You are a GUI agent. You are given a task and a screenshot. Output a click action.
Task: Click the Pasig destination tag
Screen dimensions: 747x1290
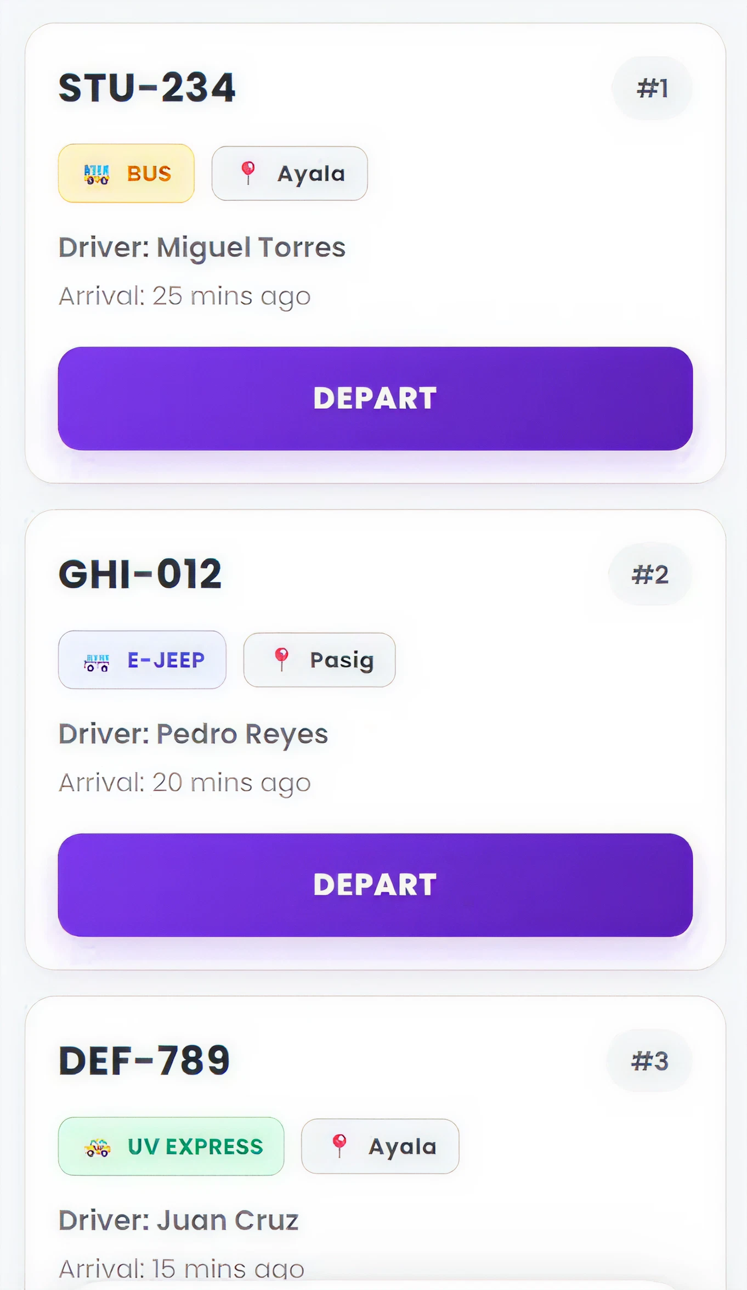pos(319,660)
